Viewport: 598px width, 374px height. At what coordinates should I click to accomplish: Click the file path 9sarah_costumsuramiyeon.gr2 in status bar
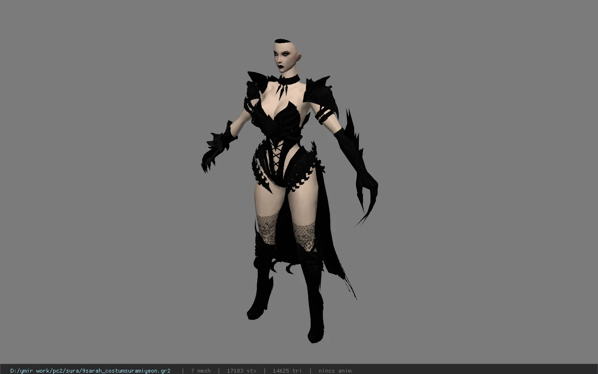pyautogui.click(x=90, y=371)
